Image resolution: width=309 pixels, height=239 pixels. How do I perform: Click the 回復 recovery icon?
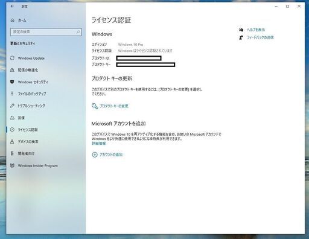[x=12, y=118]
